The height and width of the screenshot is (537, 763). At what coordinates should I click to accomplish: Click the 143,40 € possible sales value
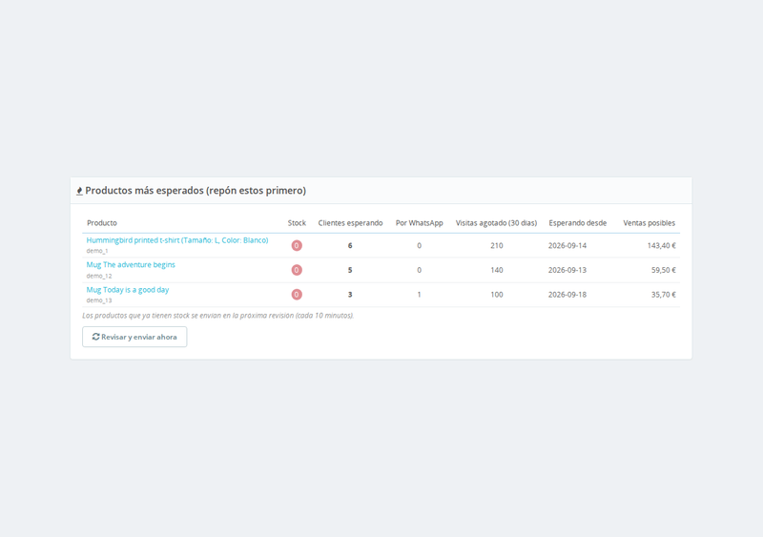tap(661, 245)
